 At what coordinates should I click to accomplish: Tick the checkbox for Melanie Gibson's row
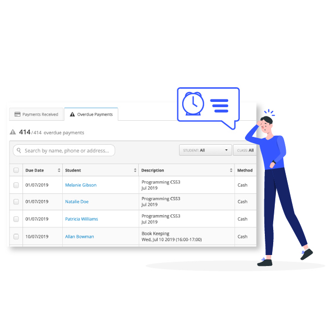pos(16,185)
